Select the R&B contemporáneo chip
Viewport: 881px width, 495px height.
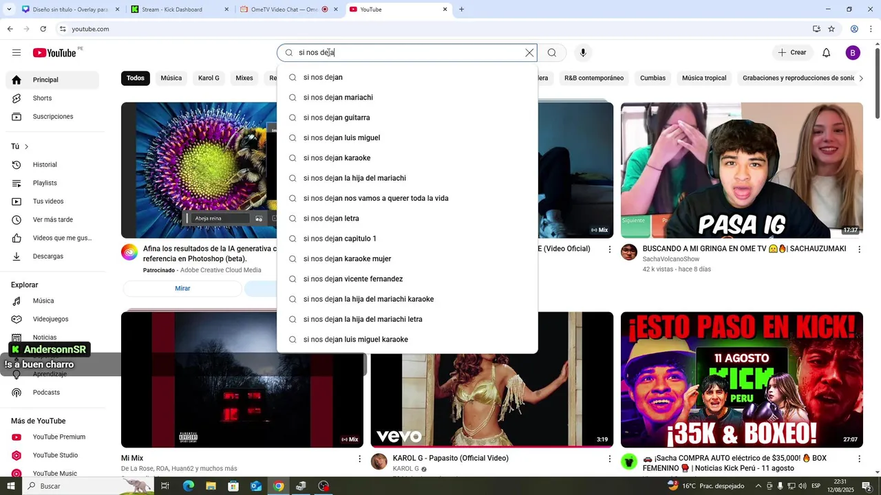(594, 78)
